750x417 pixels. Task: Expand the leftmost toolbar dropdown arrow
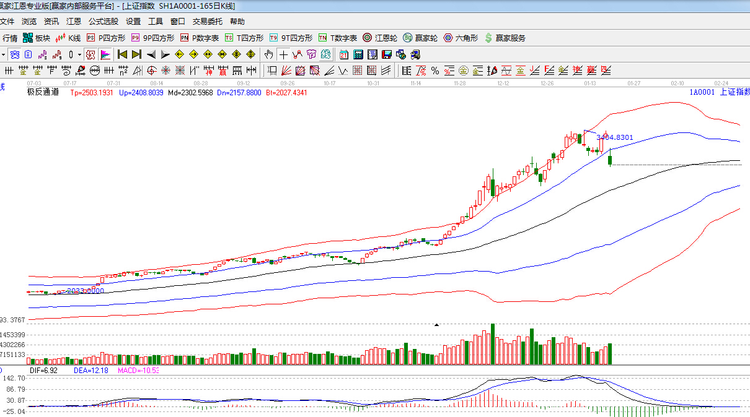pos(4,54)
